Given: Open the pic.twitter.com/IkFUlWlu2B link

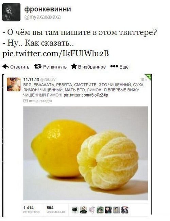Looking at the screenshot, I should coord(56,54).
